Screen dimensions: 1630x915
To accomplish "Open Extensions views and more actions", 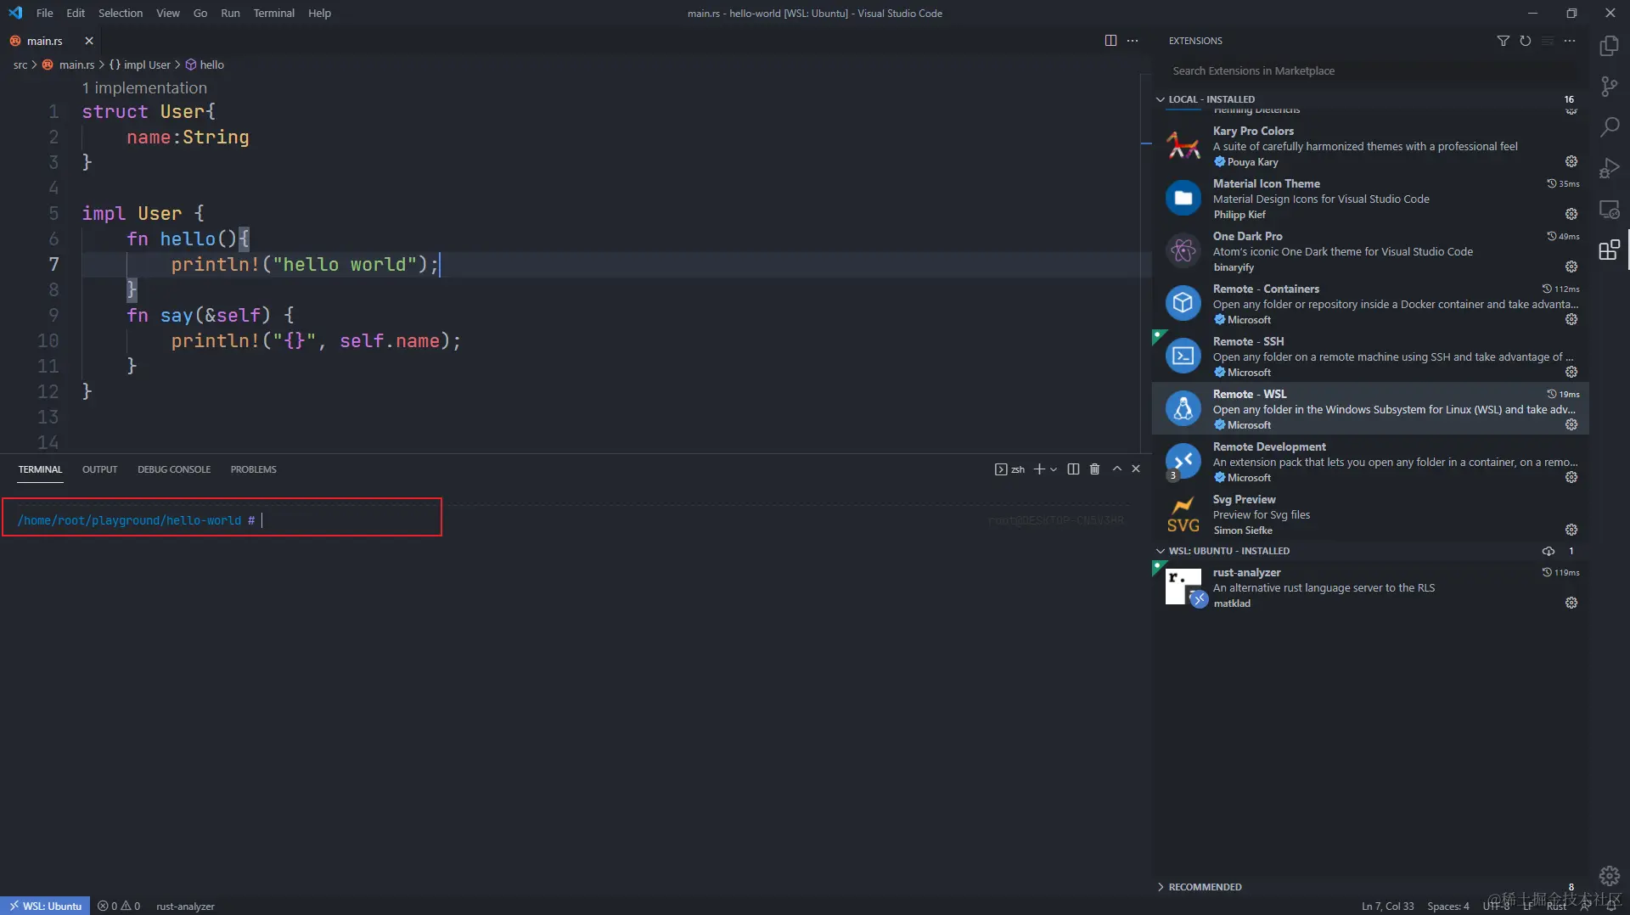I will 1569,41.
